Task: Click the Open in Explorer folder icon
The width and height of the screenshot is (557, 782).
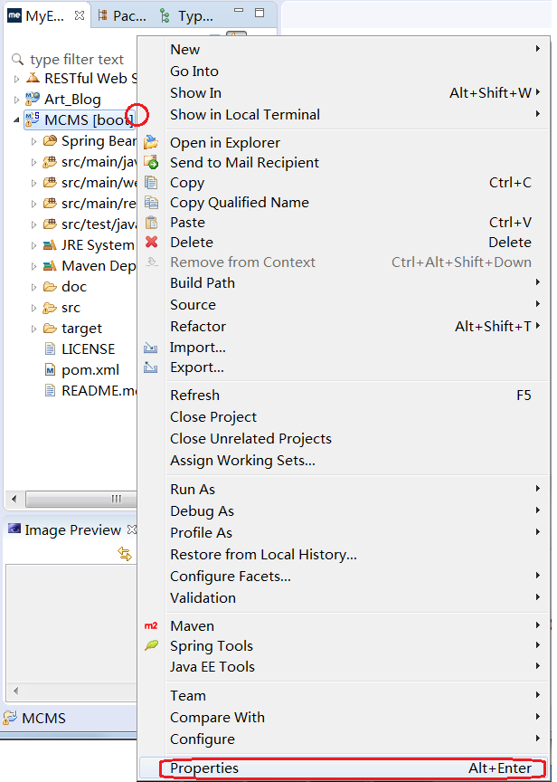Action: [151, 143]
